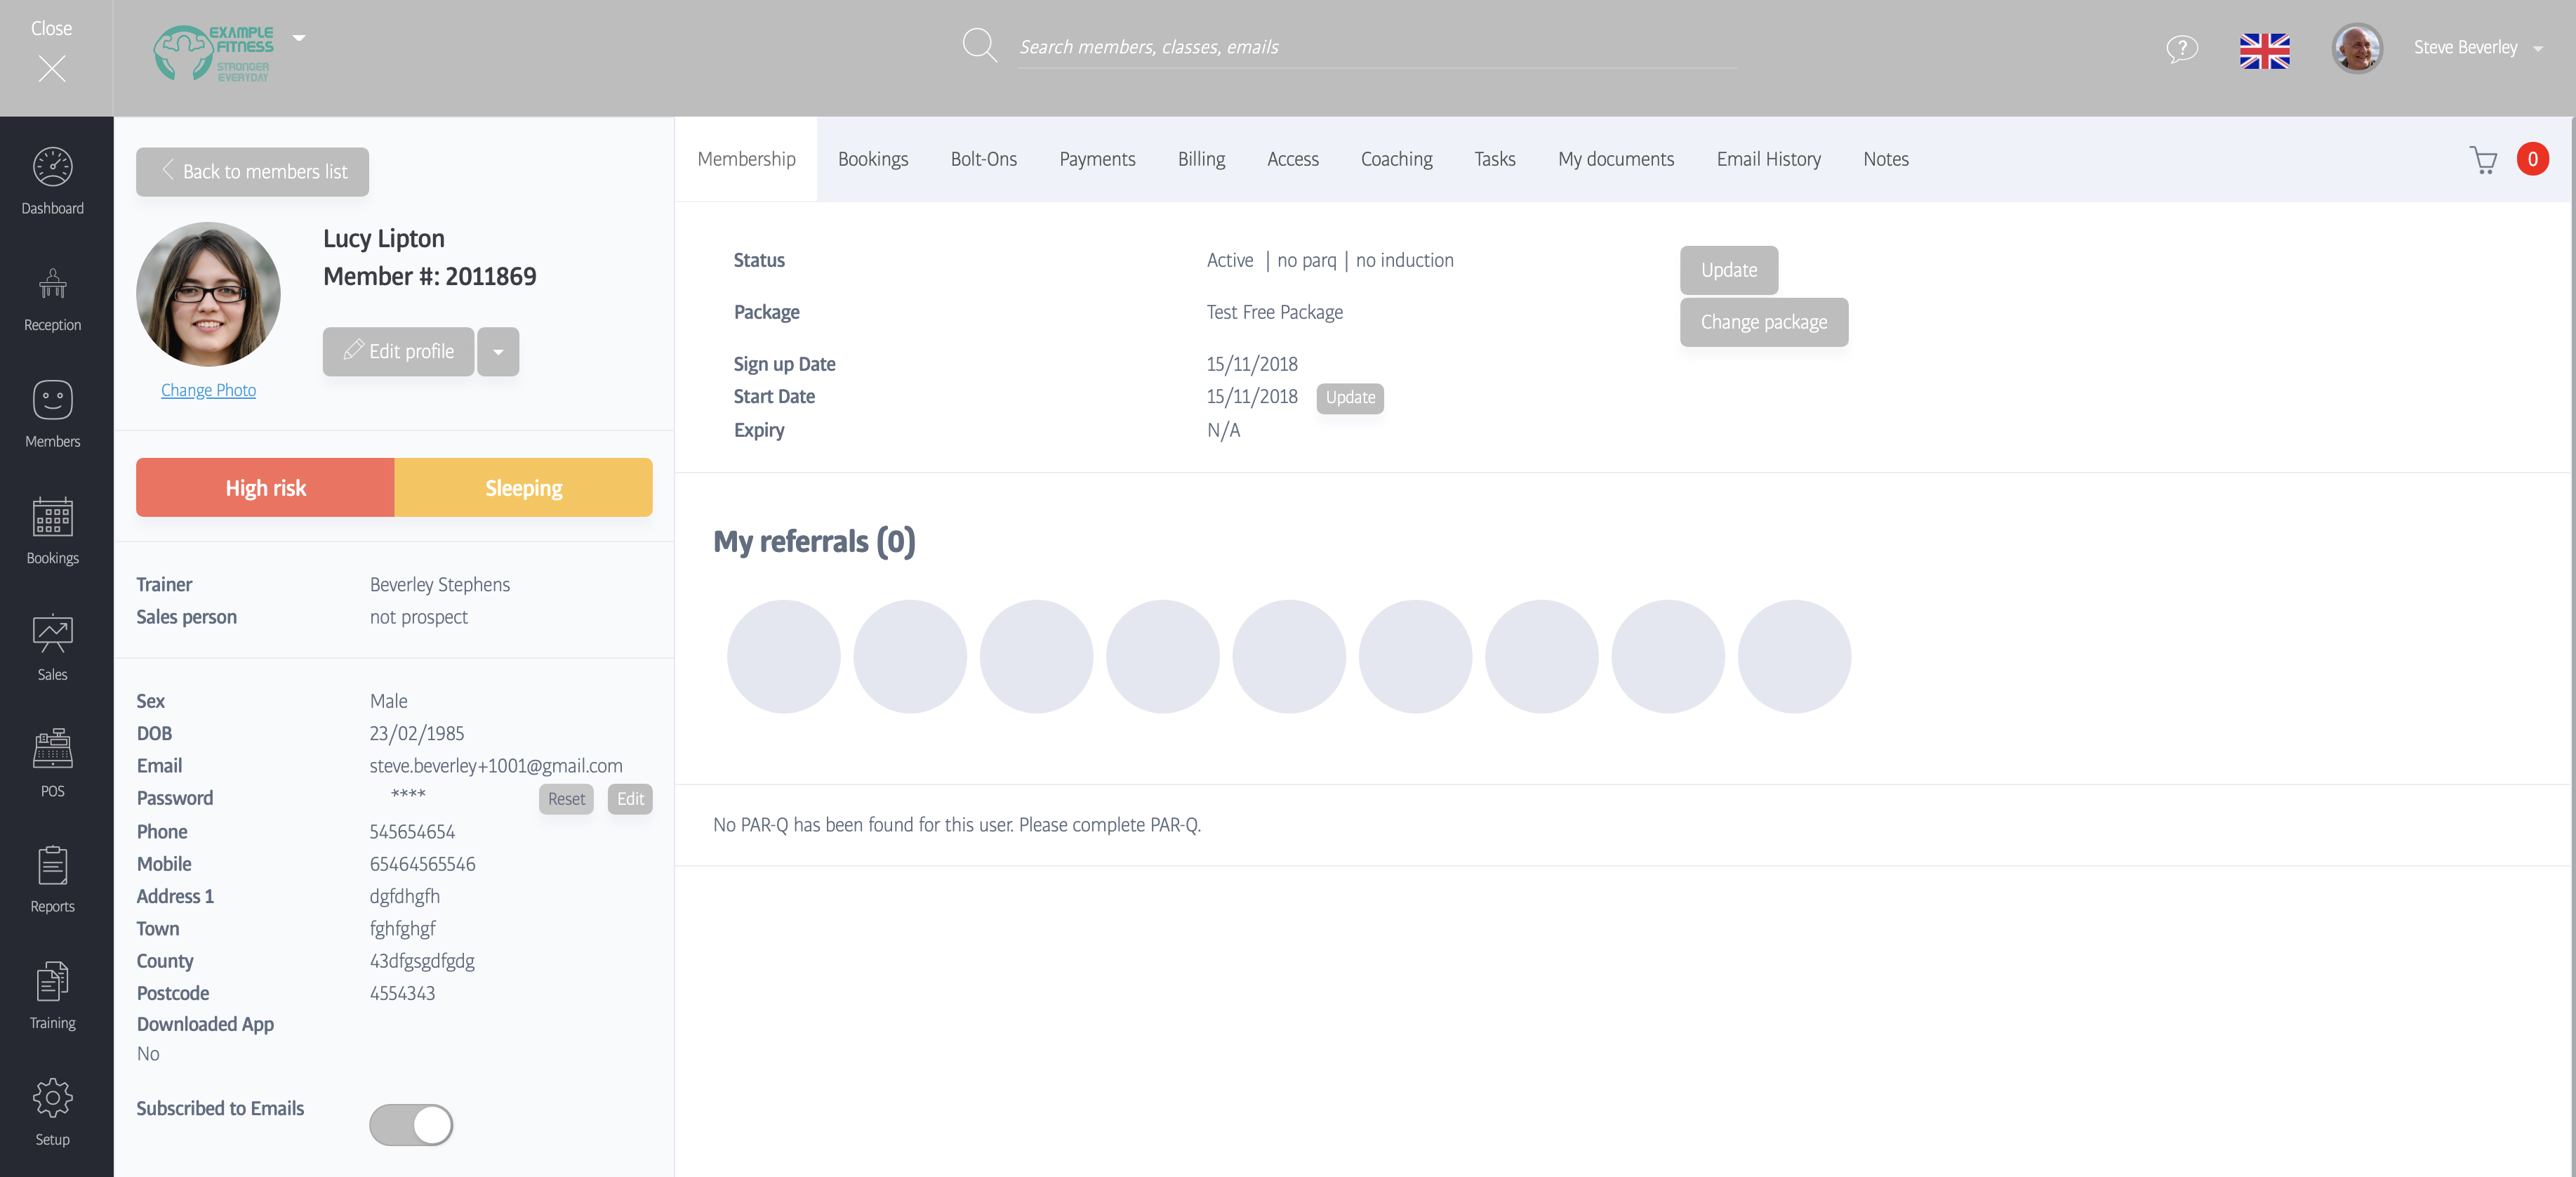Open Reception in the sidebar
Image resolution: width=2576 pixels, height=1177 pixels.
(x=52, y=285)
